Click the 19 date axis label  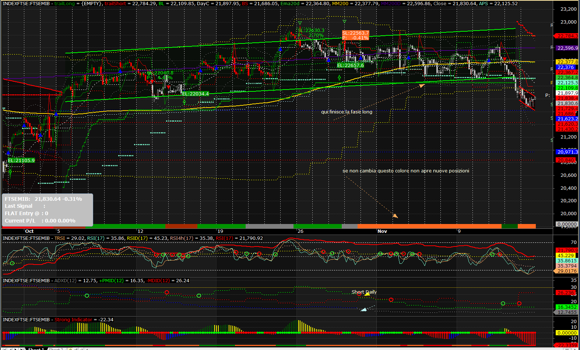[x=220, y=231]
